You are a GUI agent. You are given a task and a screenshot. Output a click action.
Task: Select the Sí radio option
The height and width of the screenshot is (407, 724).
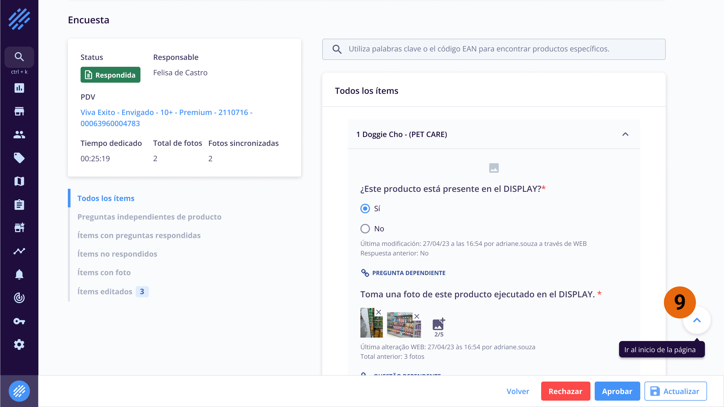[365, 209]
